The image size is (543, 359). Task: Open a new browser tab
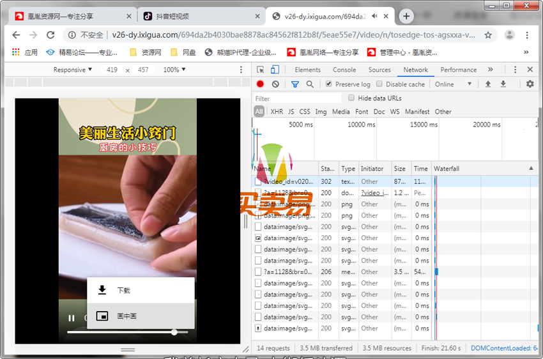406,16
